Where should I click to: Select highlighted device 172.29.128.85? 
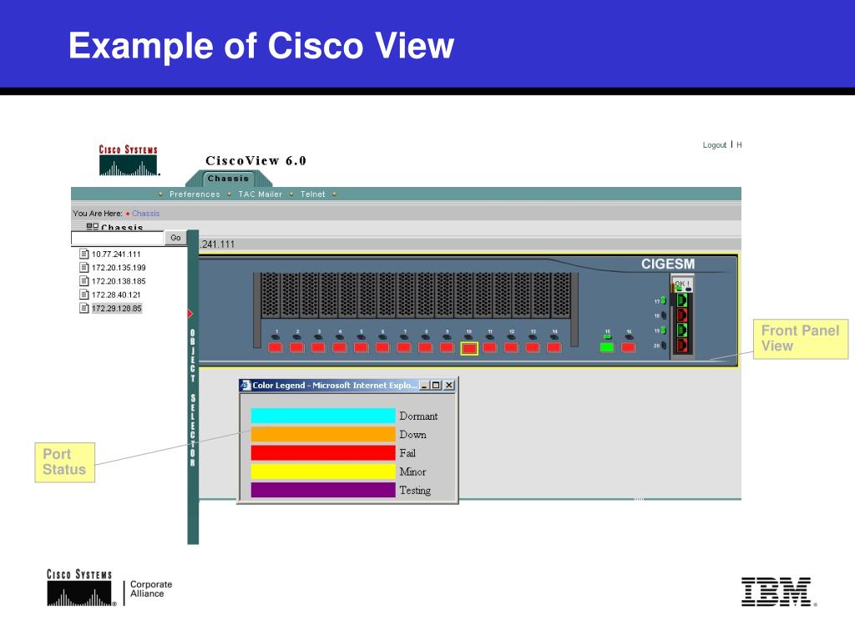point(117,309)
